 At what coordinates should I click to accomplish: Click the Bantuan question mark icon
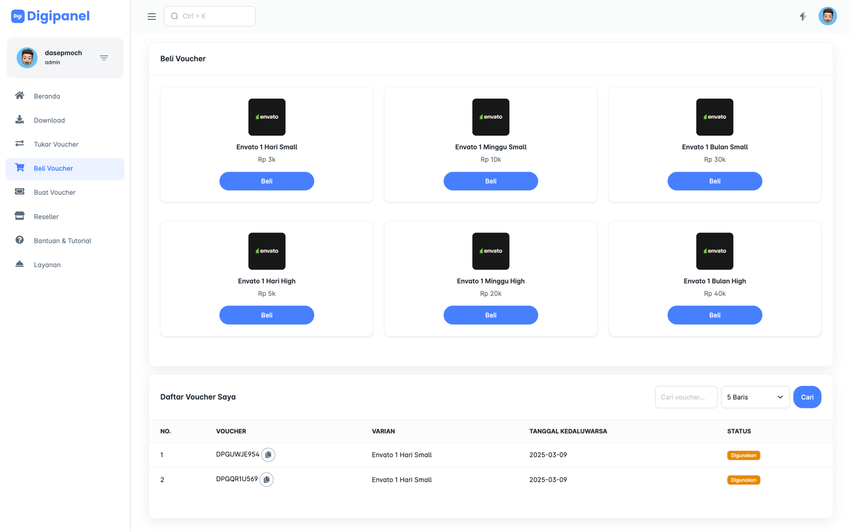(20, 240)
